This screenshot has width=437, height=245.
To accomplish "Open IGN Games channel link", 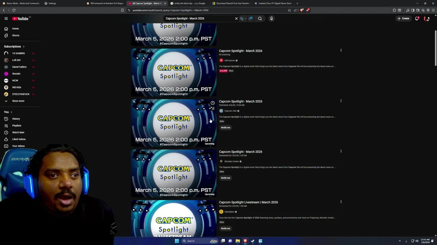I will point(229,61).
